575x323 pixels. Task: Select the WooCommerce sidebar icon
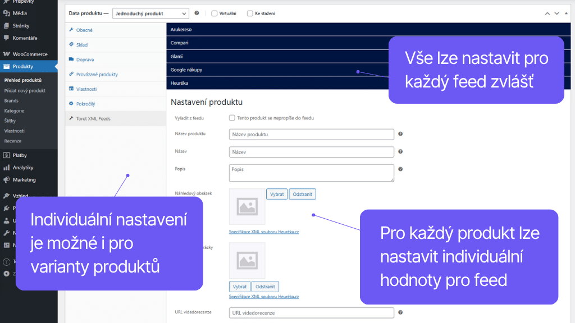(x=8, y=54)
